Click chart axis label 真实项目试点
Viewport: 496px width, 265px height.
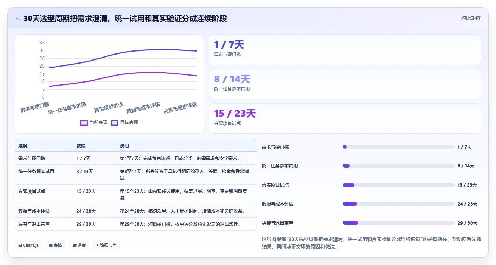tap(108, 107)
